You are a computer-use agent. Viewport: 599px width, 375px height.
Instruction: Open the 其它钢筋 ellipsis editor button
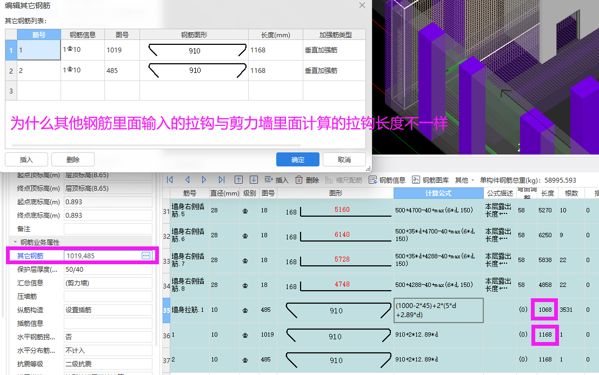click(x=146, y=256)
